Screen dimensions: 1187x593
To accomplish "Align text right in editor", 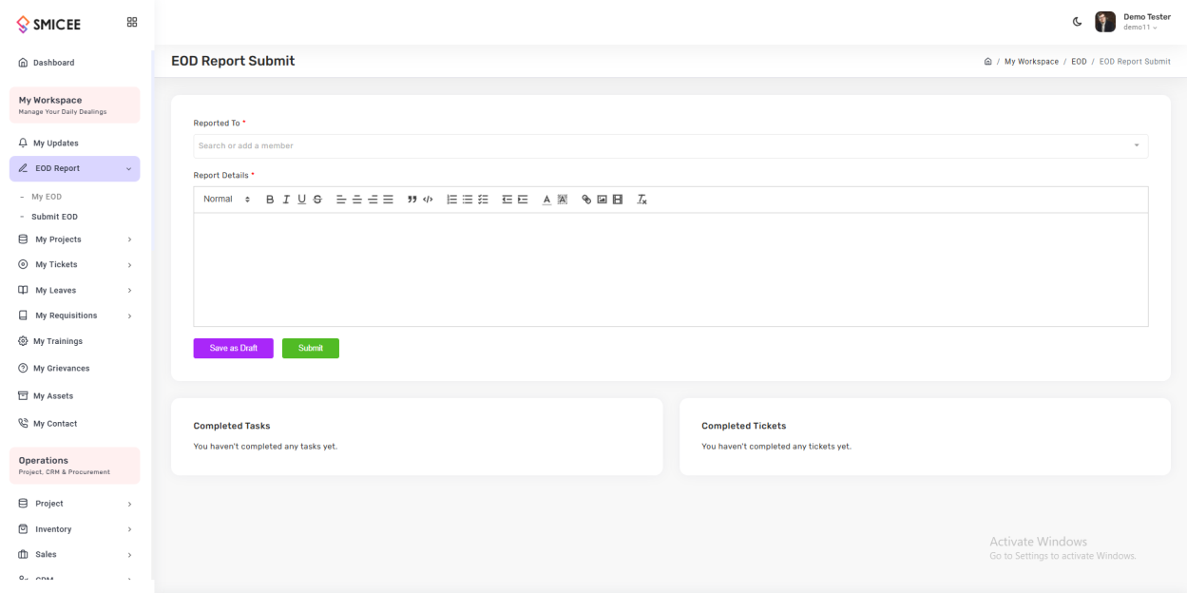I will click(x=373, y=200).
